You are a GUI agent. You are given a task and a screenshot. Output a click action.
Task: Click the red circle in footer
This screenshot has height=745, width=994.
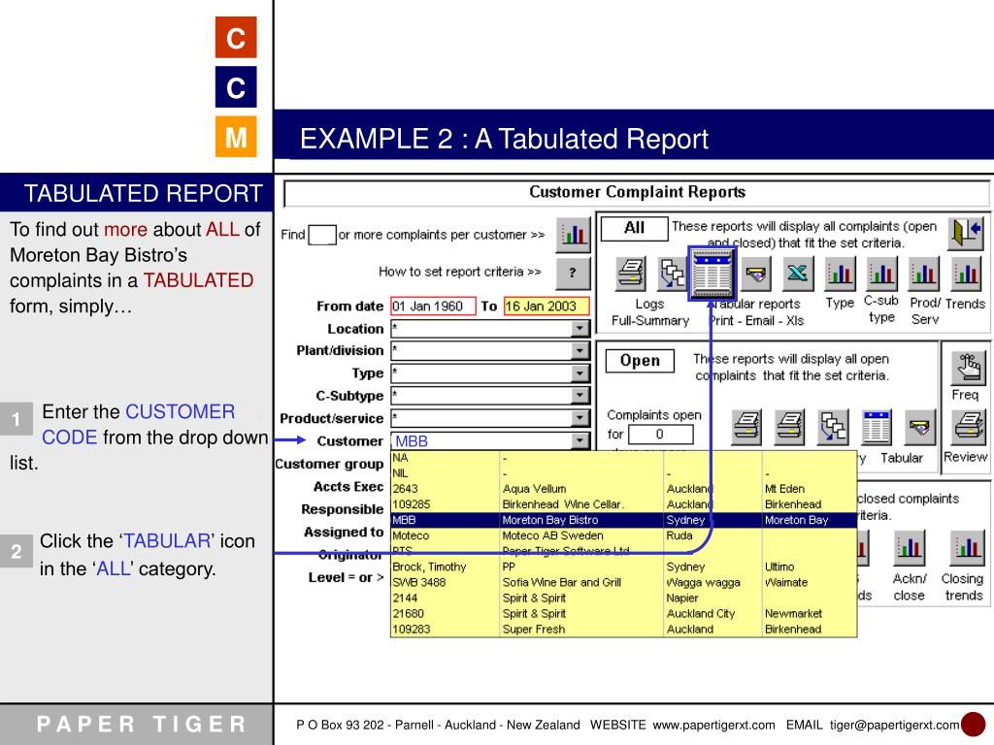pyautogui.click(x=973, y=725)
